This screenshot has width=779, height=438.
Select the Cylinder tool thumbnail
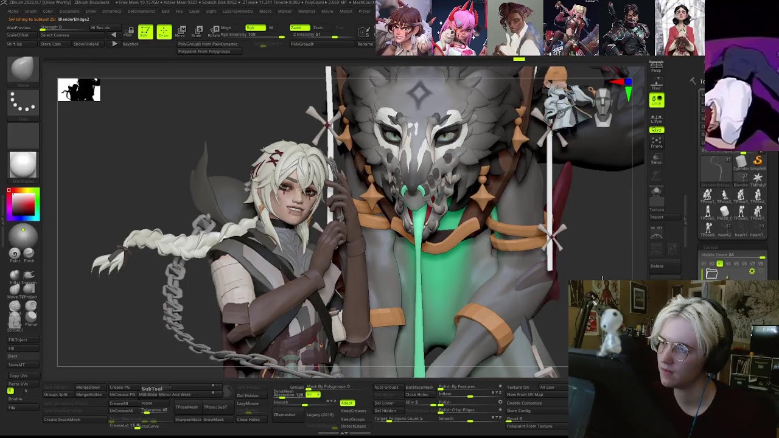[741, 162]
